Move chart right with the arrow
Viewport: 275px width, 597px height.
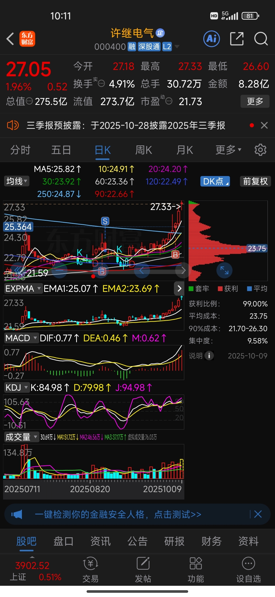pyautogui.click(x=183, y=270)
